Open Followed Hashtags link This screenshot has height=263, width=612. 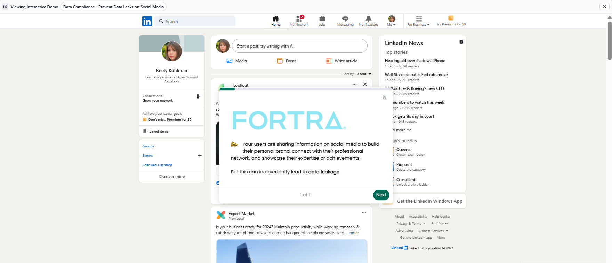pyautogui.click(x=158, y=165)
